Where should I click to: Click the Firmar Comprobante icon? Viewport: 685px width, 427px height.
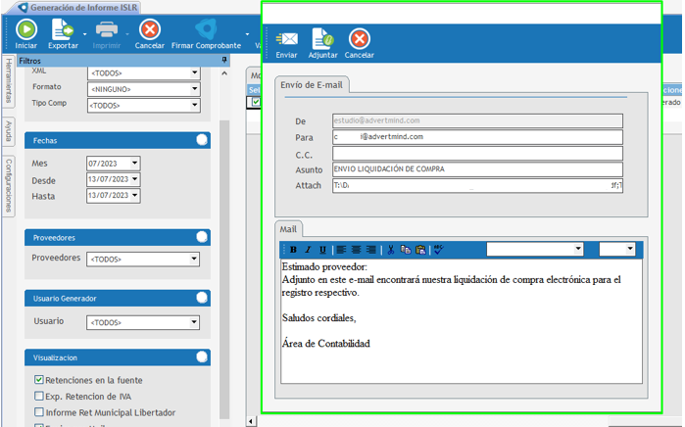click(206, 29)
